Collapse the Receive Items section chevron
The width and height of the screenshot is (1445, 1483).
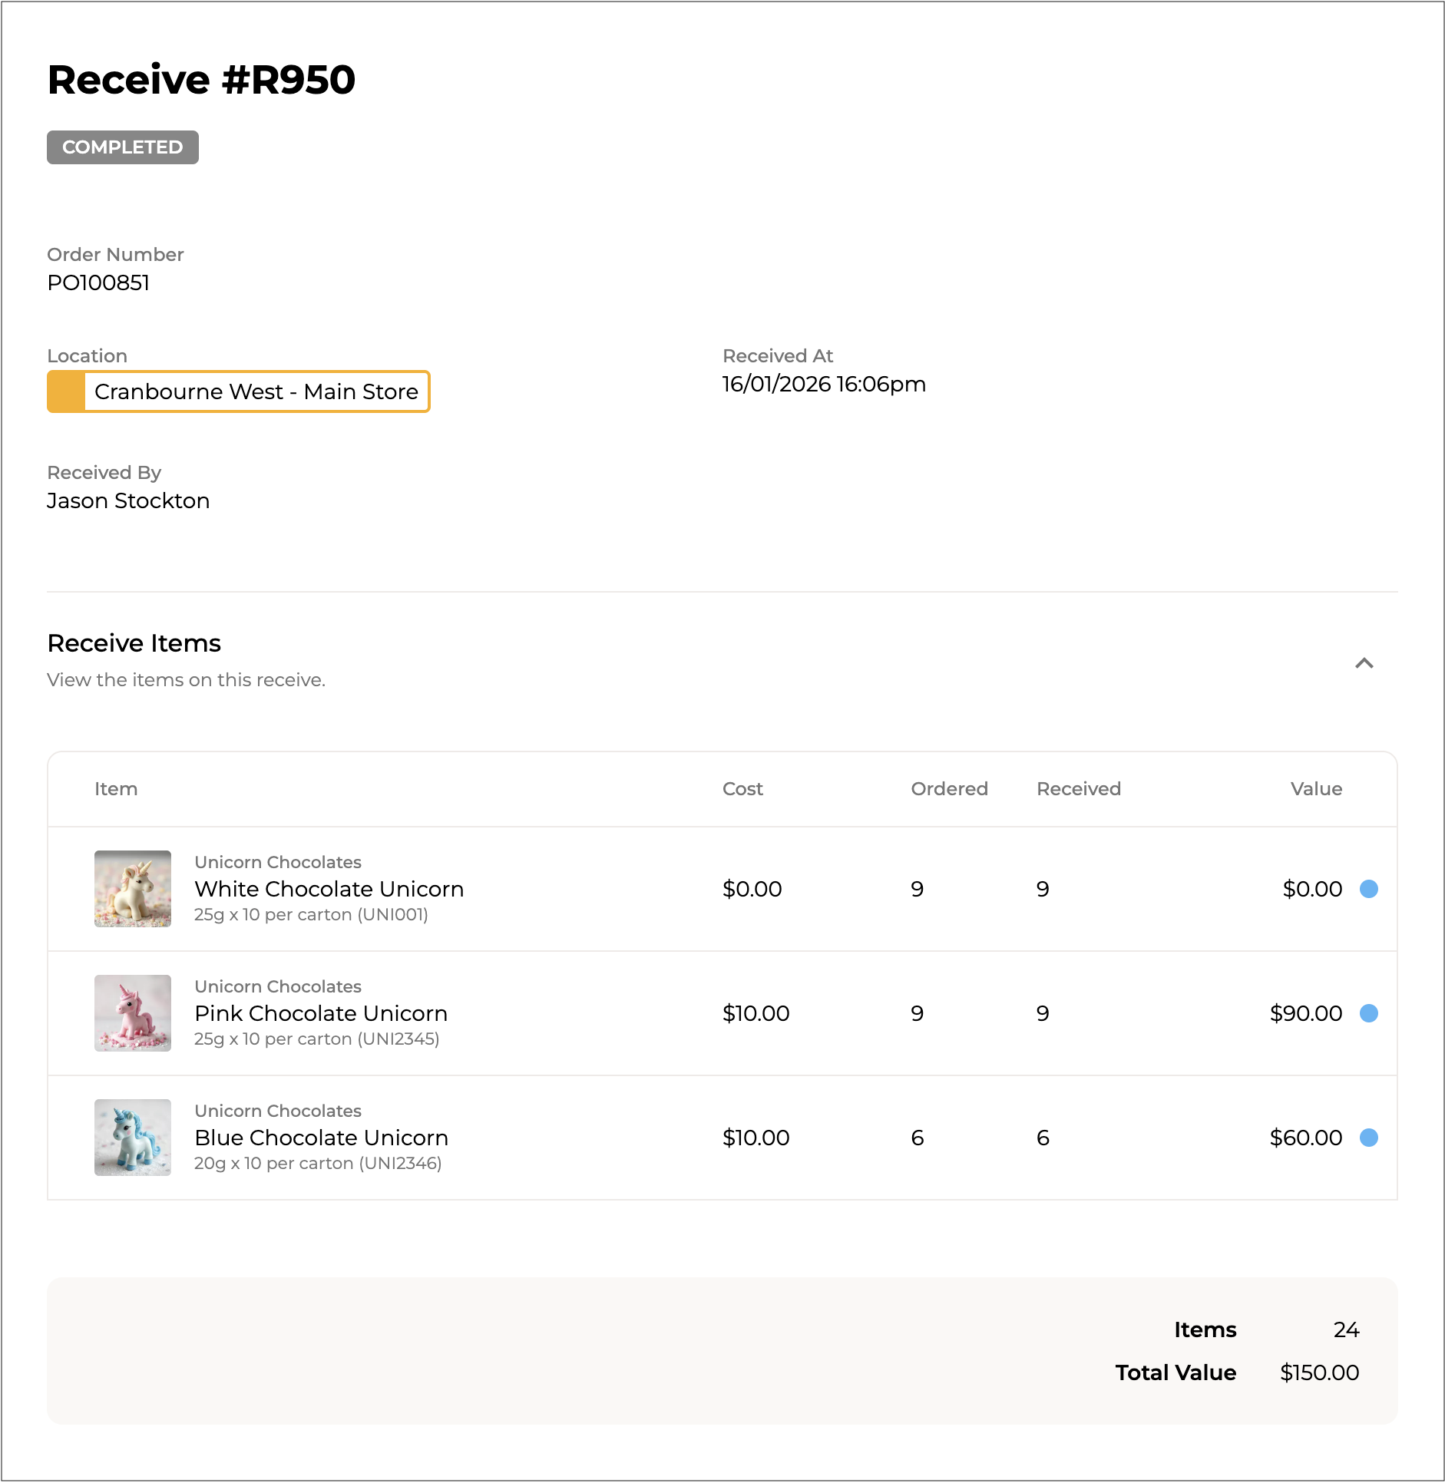coord(1364,663)
